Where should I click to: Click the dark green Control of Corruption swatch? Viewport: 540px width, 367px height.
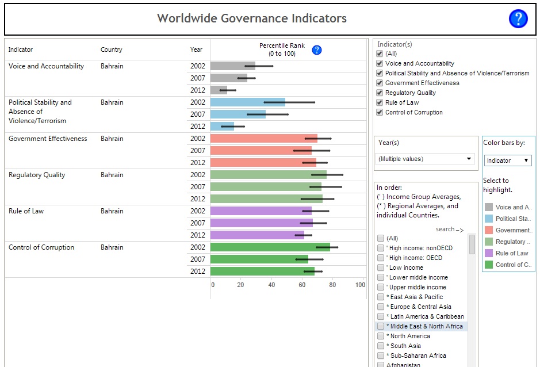(x=489, y=265)
